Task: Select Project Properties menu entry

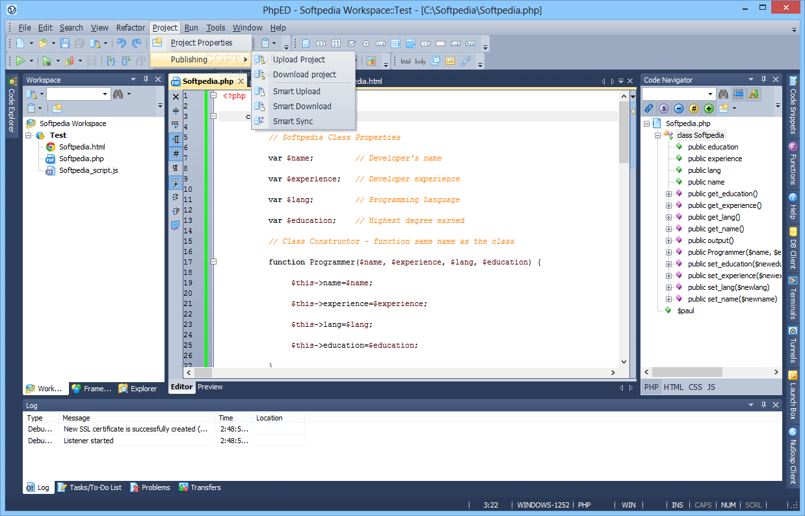Action: coord(201,43)
